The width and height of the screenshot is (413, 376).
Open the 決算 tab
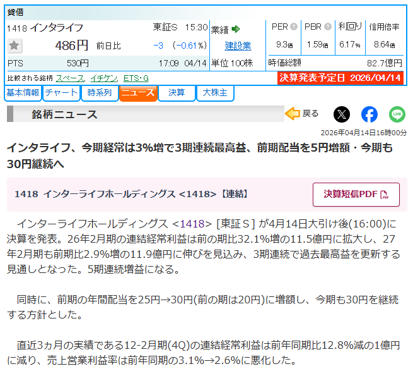[177, 93]
